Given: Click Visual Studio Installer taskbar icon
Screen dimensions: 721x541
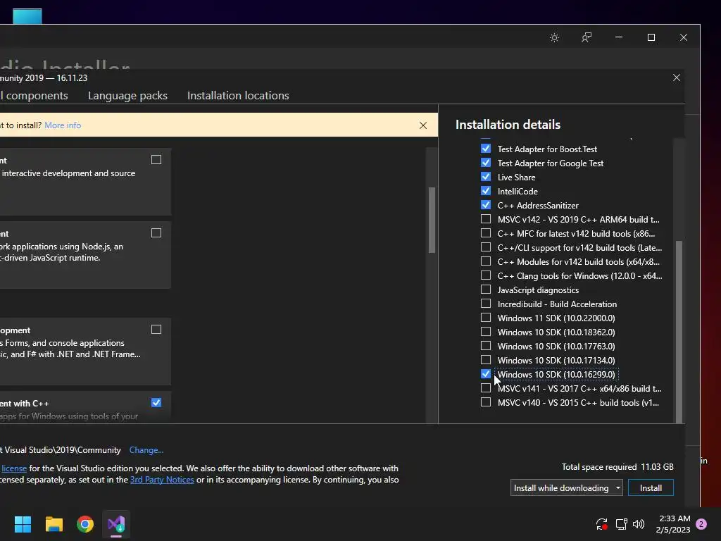Looking at the screenshot, I should tap(116, 524).
